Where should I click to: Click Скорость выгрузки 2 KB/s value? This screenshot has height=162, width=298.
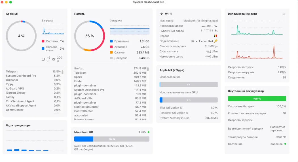282,72
